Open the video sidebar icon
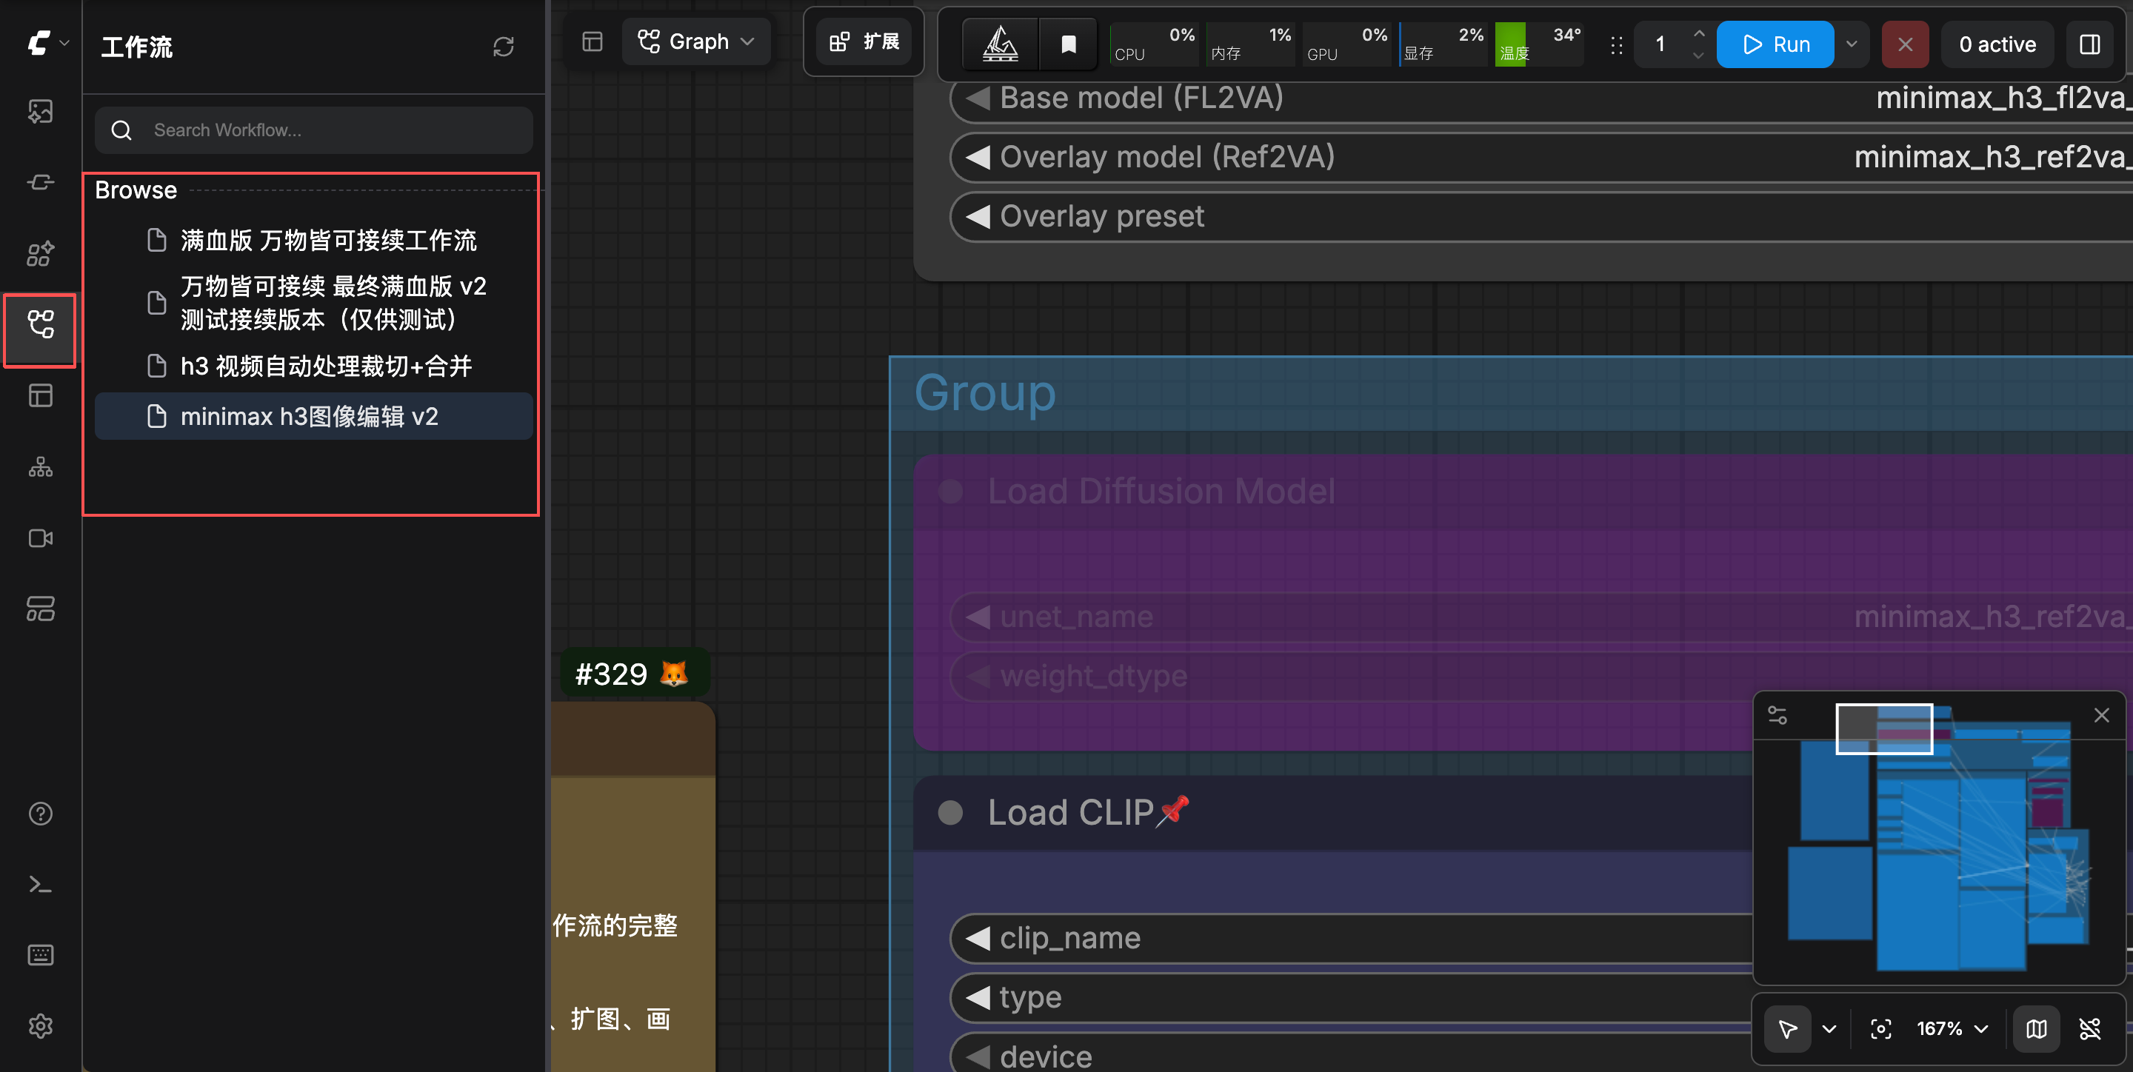2133x1072 pixels. pos(40,538)
